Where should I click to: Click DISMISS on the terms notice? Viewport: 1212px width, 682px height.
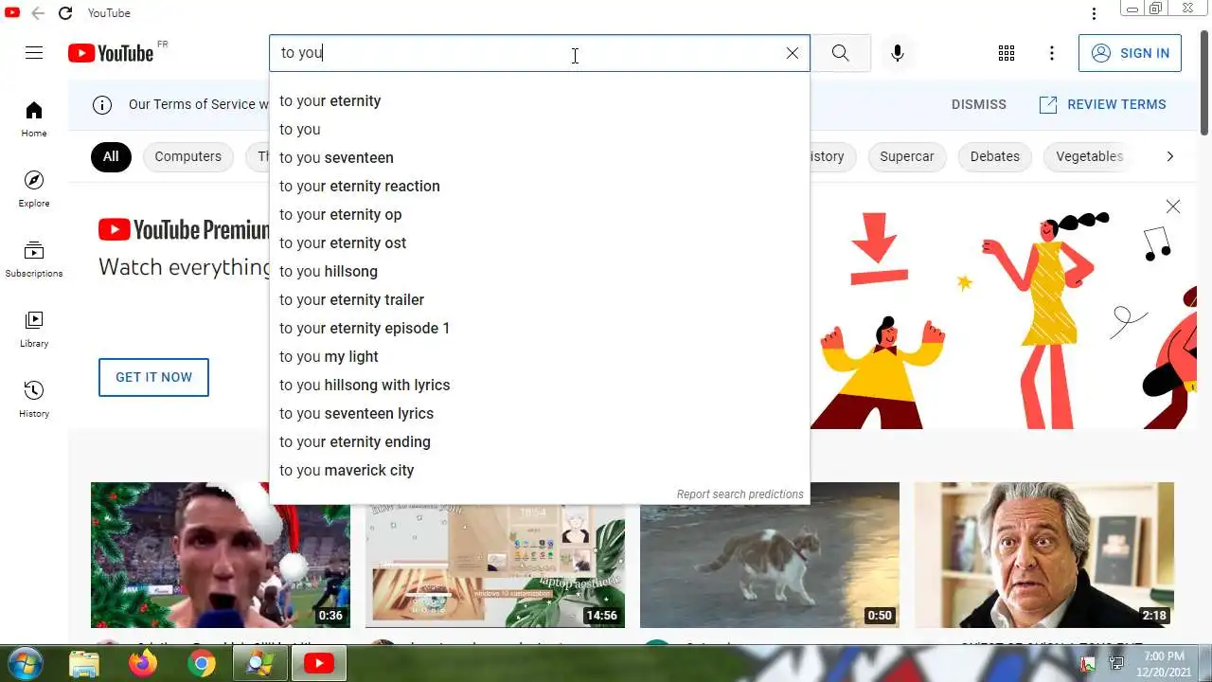coord(979,105)
